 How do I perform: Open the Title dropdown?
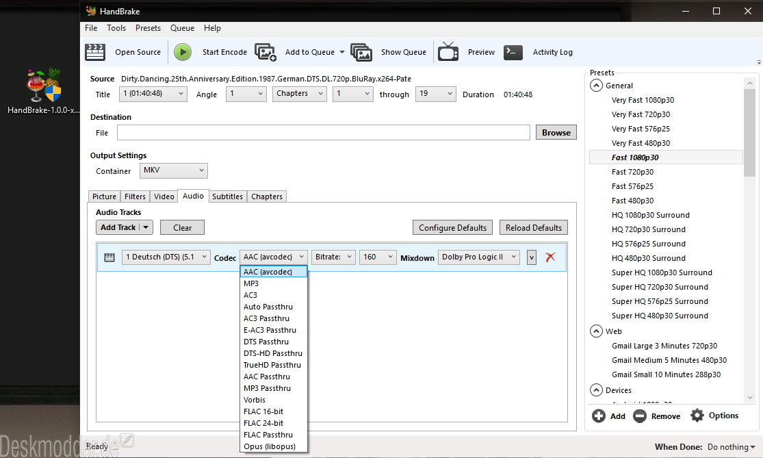(x=153, y=94)
